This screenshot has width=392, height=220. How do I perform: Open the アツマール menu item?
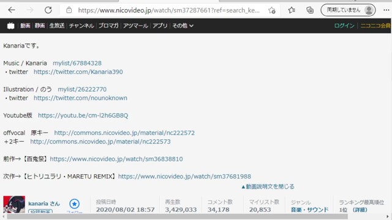[135, 26]
